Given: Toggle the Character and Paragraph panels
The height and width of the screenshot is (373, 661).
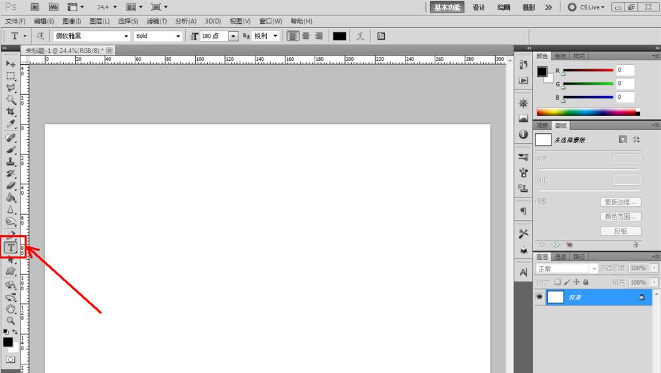Looking at the screenshot, I should tap(381, 36).
